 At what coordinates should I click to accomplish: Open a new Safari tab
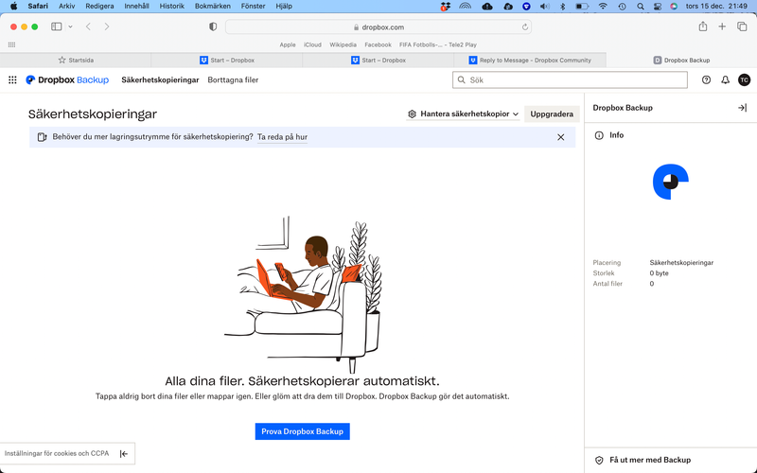(722, 26)
